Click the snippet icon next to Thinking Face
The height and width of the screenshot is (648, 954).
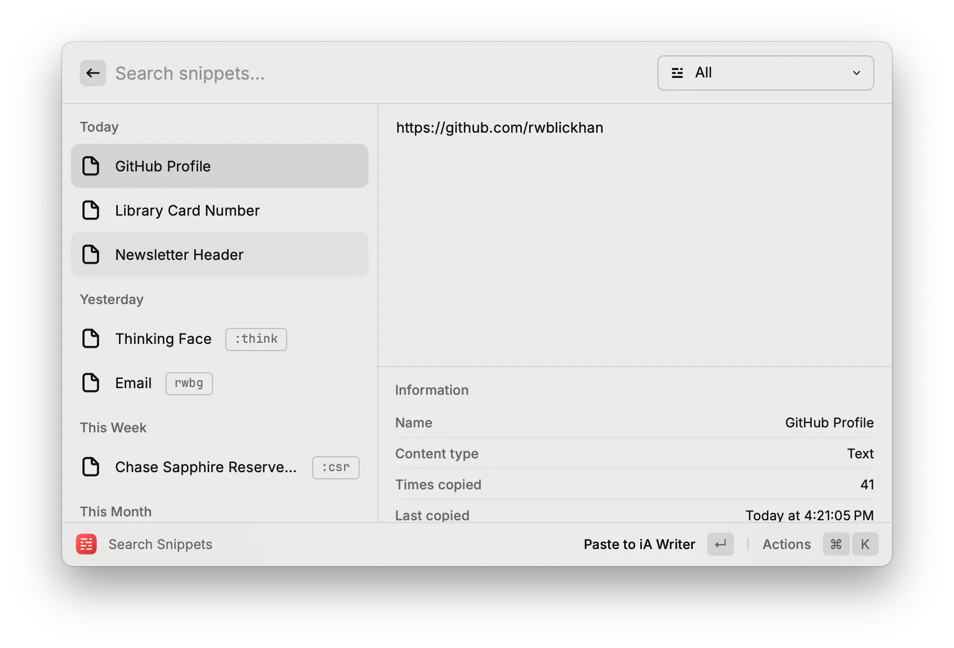click(91, 338)
